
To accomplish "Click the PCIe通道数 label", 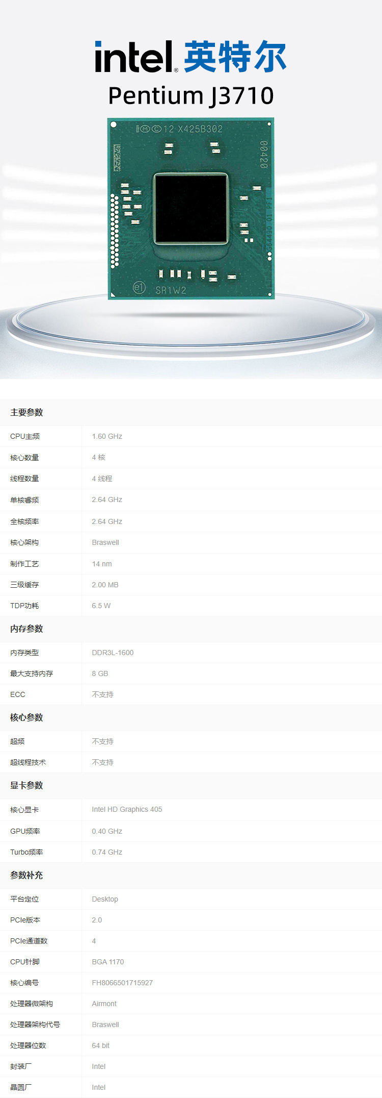I will (x=29, y=941).
